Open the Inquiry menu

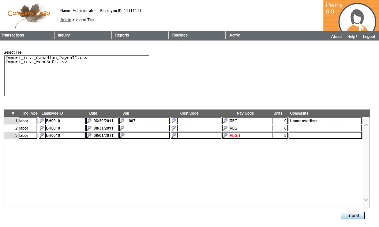(64, 35)
